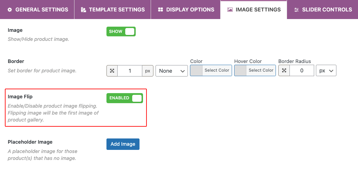Click the Add Image button

[x=123, y=144]
